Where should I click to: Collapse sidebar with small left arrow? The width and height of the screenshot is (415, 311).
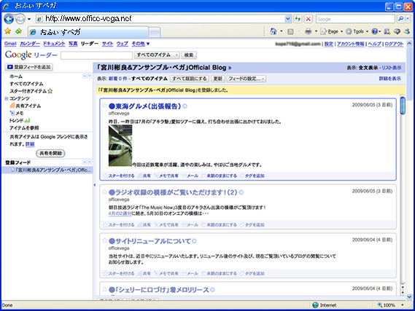pos(95,185)
